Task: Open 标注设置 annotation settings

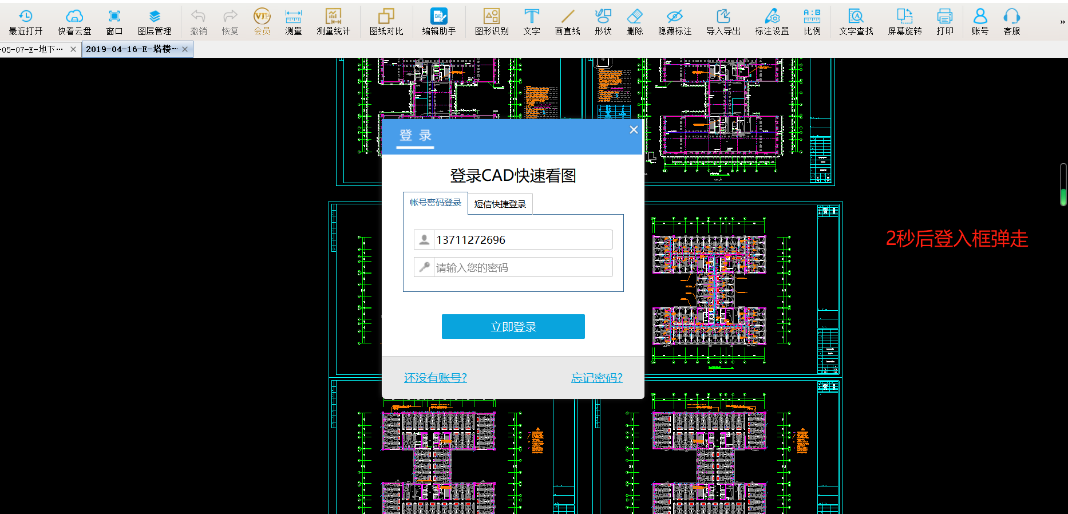Action: pos(772,22)
